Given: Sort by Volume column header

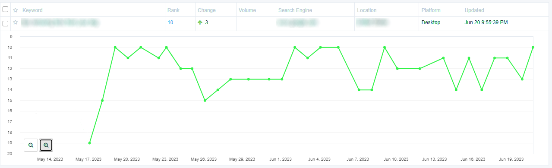Looking at the screenshot, I should click(x=247, y=10).
